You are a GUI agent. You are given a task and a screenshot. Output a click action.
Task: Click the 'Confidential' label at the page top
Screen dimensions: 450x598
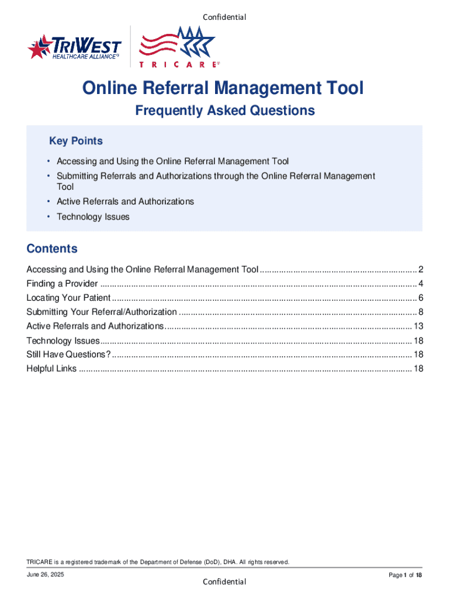pyautogui.click(x=224, y=17)
